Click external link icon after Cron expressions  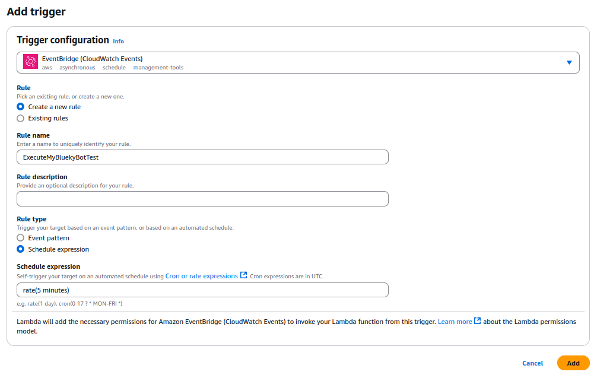(x=243, y=275)
